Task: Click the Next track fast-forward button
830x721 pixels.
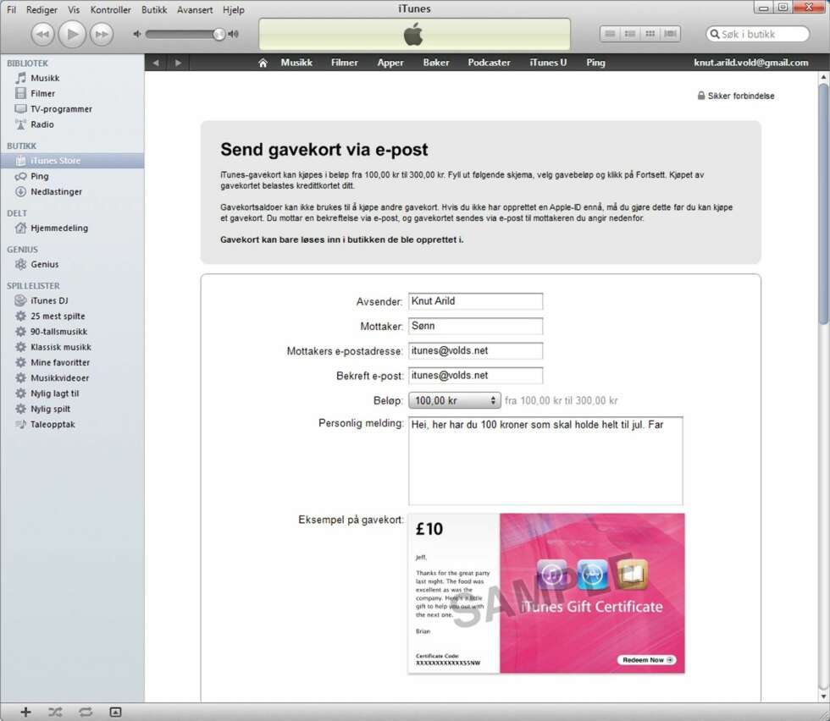Action: tap(101, 35)
